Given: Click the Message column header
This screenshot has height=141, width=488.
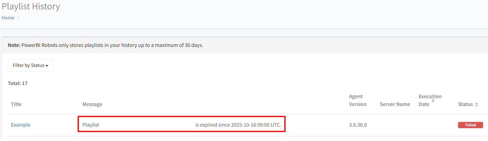Looking at the screenshot, I should (92, 104).
